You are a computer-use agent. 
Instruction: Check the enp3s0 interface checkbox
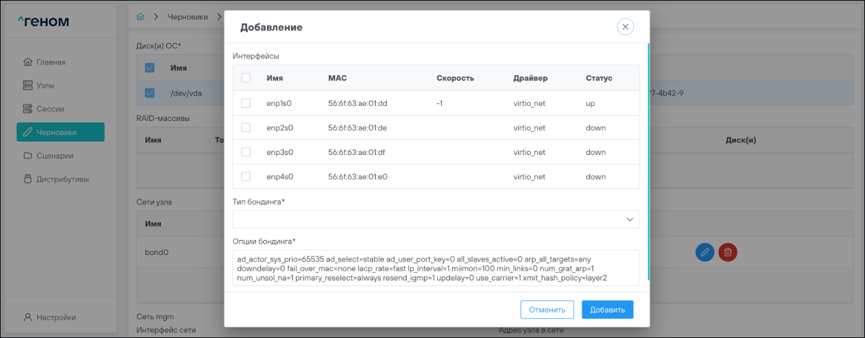(246, 152)
